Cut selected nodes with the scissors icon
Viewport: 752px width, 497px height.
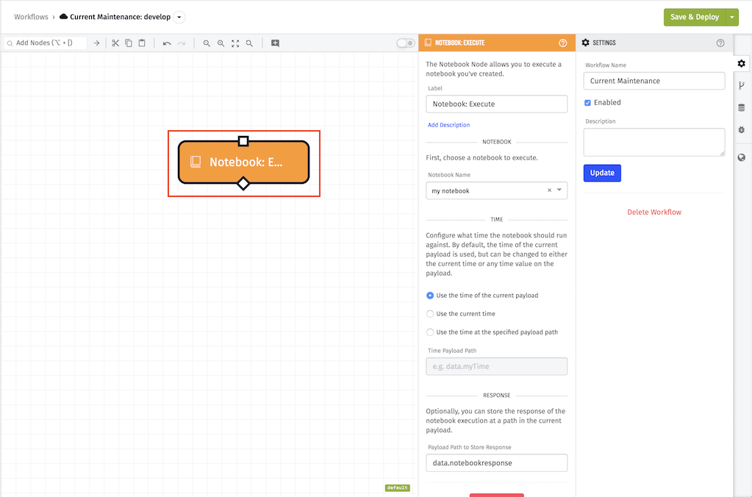click(115, 43)
